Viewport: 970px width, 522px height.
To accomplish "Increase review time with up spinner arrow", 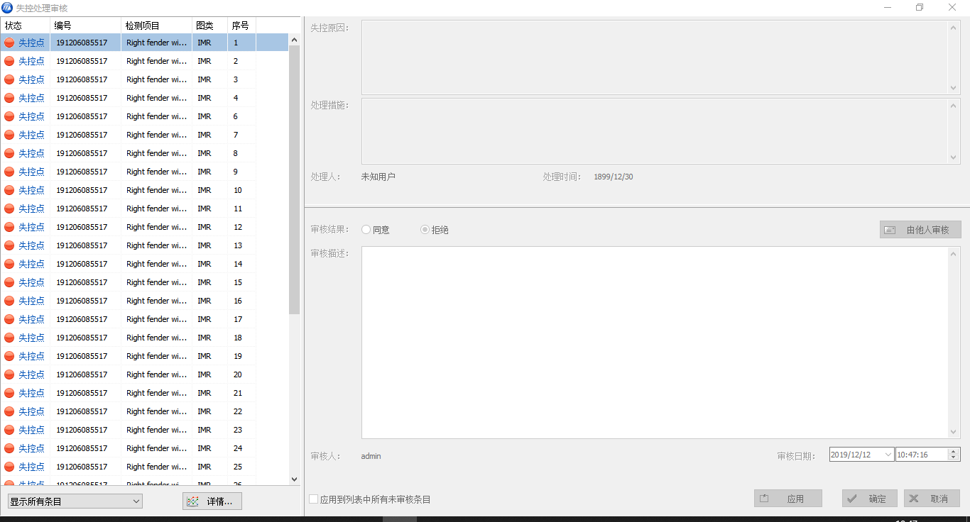I will click(954, 451).
